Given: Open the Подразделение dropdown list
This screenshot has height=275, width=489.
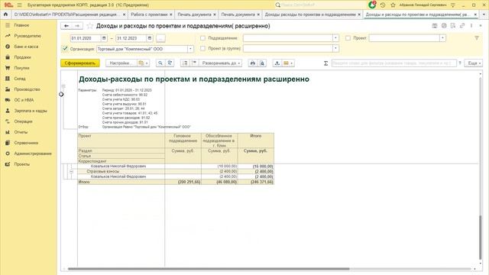Looking at the screenshot, I should (335, 38).
